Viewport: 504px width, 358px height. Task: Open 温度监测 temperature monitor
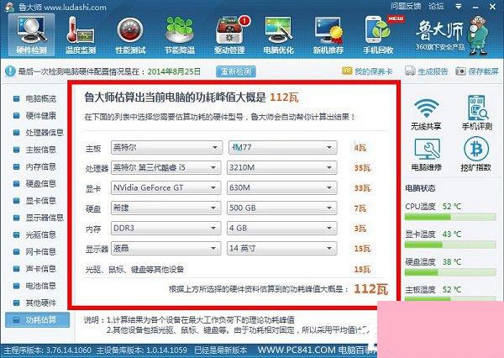click(81, 34)
